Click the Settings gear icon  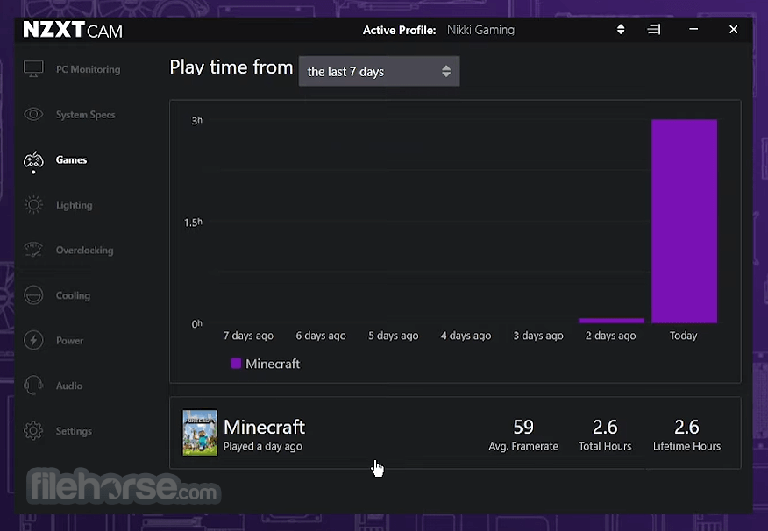33,431
